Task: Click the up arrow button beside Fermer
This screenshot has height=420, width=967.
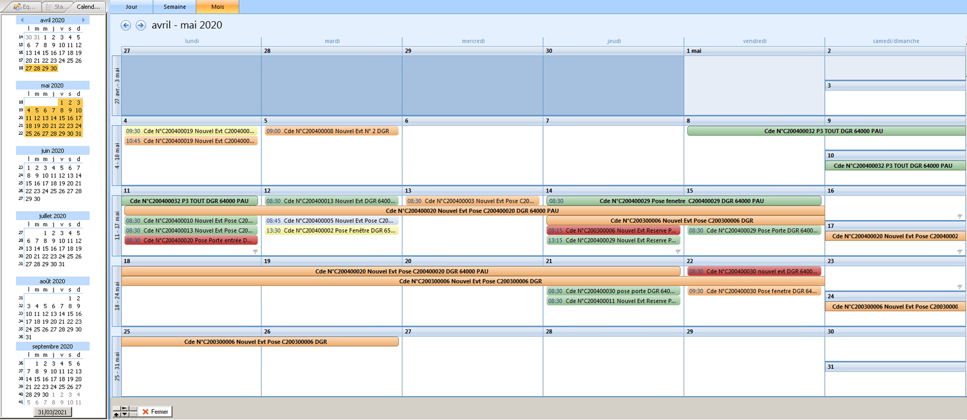Action: pos(117,414)
